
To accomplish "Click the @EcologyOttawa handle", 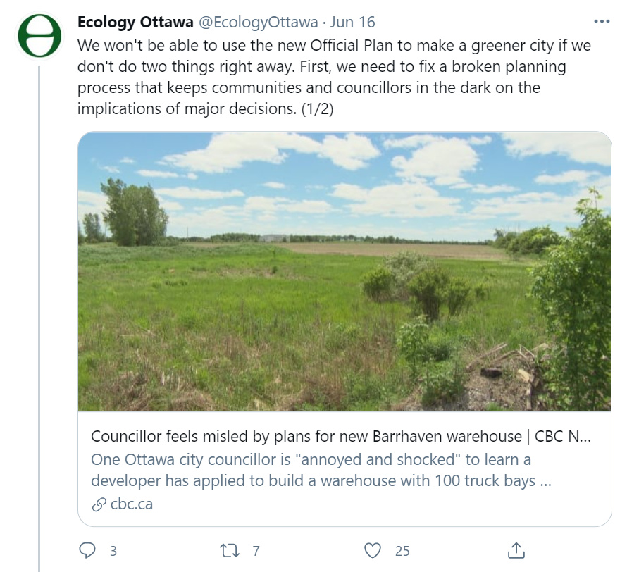I will (x=258, y=23).
